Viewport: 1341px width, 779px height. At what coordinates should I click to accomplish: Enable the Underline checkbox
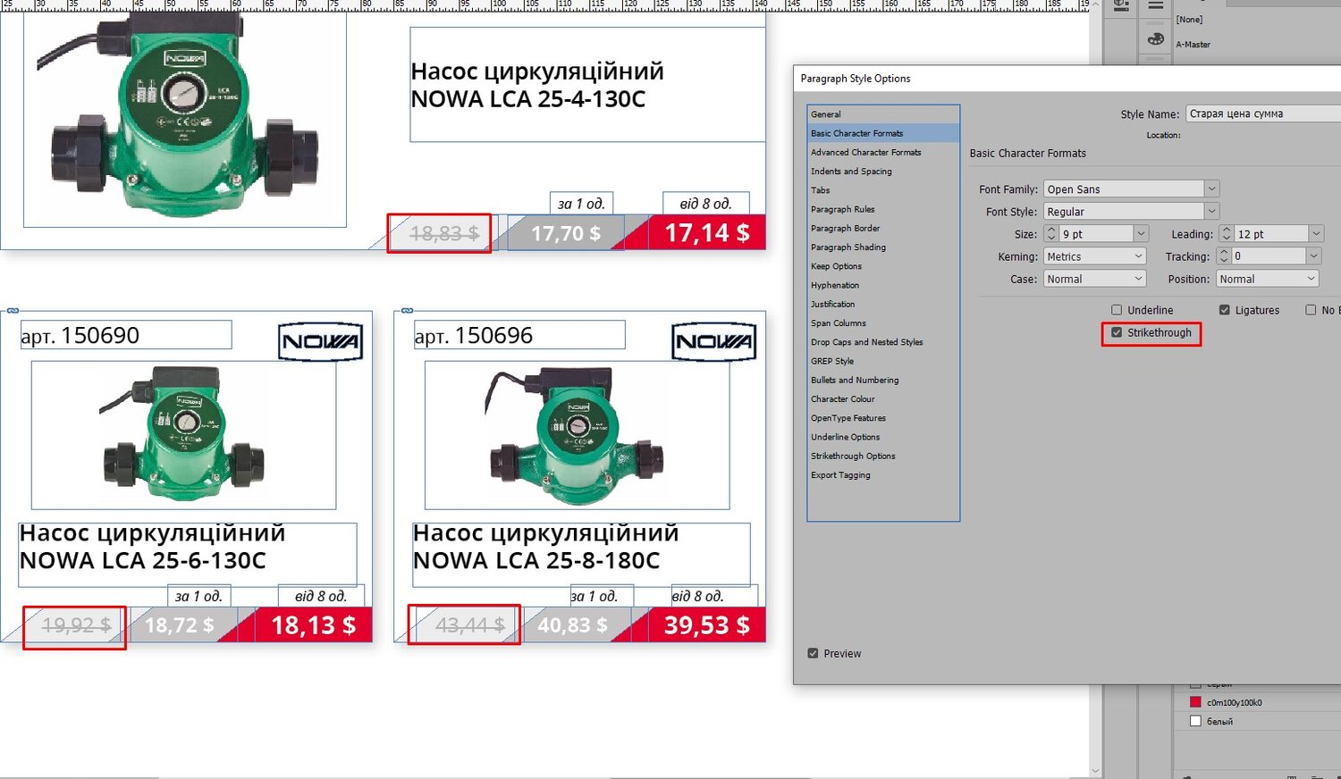[x=1117, y=310]
